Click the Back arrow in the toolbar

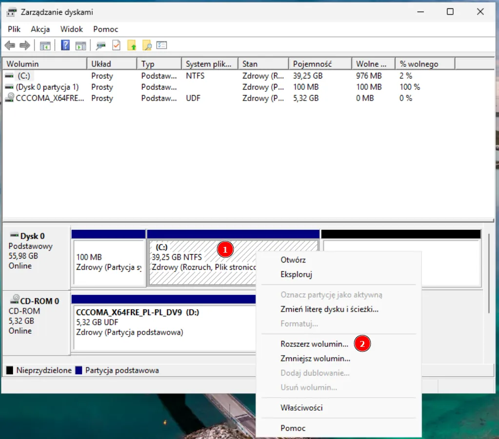pyautogui.click(x=10, y=45)
